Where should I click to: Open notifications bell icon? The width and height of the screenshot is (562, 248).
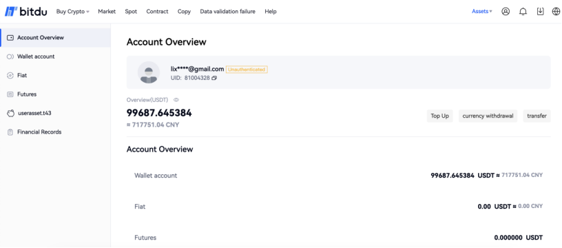pos(523,12)
